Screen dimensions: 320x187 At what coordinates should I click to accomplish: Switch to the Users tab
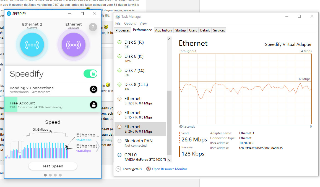(193, 30)
